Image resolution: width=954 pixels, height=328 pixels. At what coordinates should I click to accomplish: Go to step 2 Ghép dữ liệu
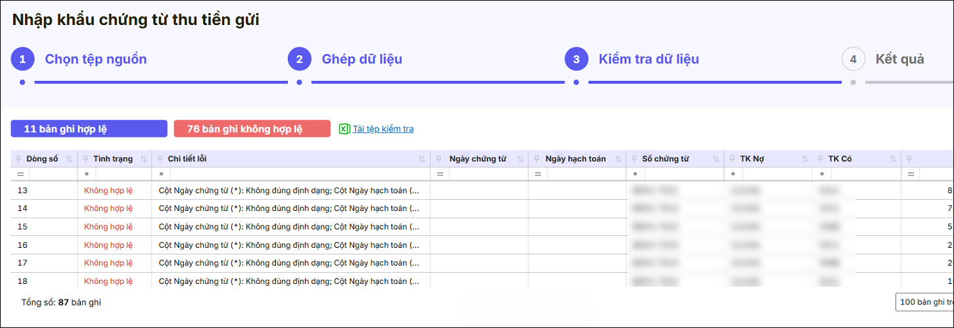point(361,59)
